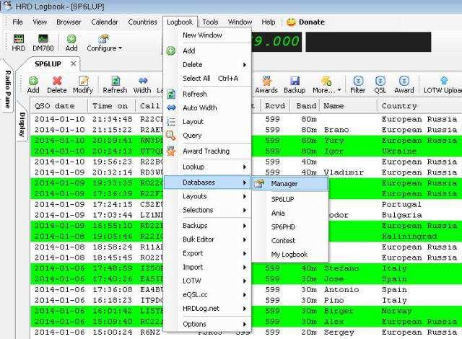462x339 pixels.
Task: Sort by the Band column header
Action: pyautogui.click(x=305, y=105)
